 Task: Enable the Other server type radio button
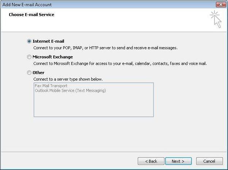pos(29,73)
